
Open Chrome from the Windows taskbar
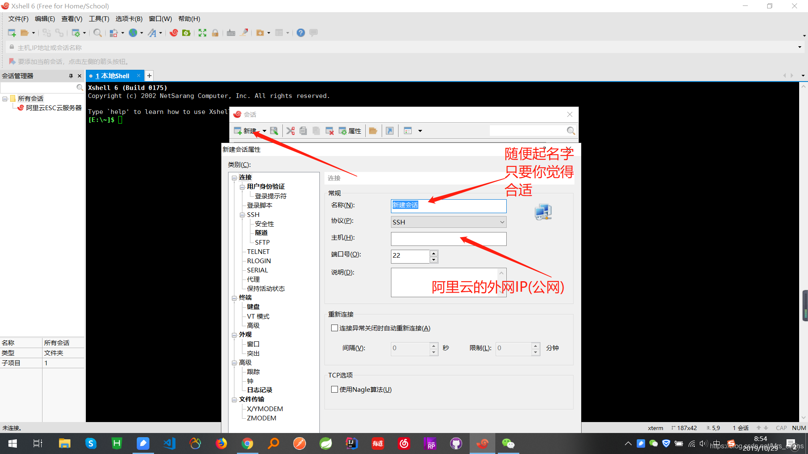point(247,443)
